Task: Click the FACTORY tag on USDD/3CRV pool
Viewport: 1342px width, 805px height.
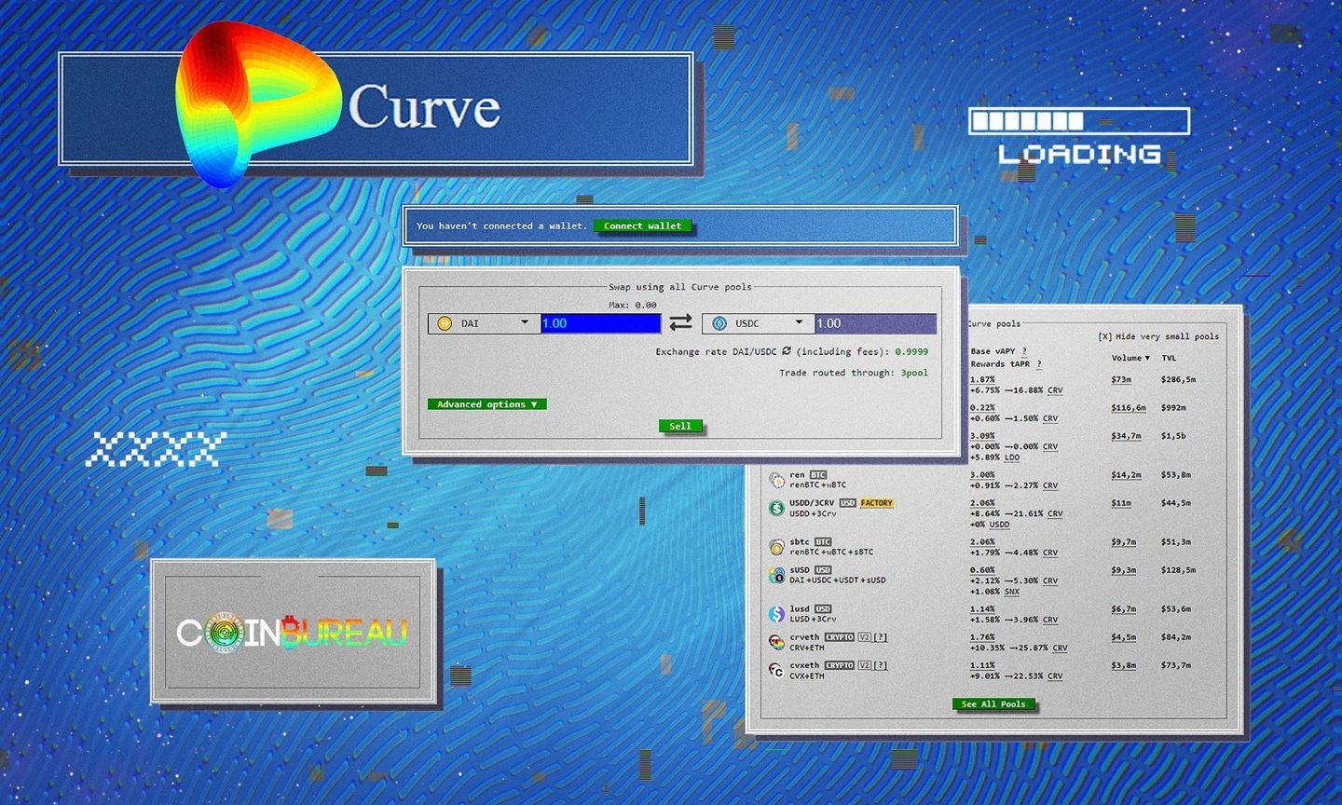Action: [x=876, y=502]
